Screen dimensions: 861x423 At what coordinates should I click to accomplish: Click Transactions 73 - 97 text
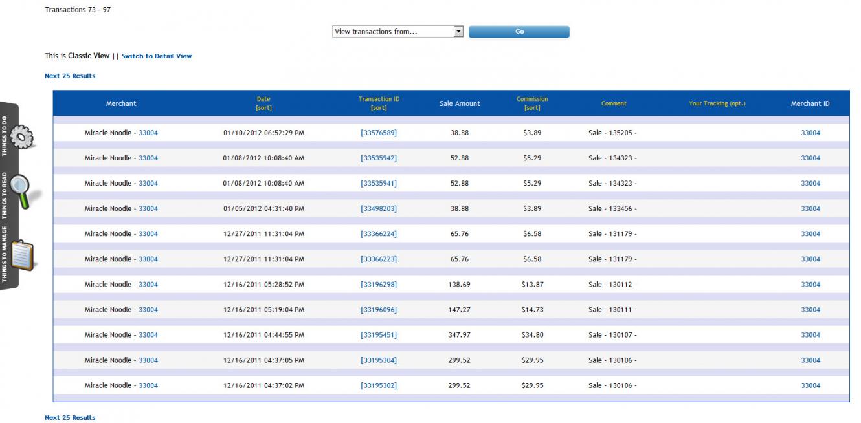pyautogui.click(x=78, y=10)
